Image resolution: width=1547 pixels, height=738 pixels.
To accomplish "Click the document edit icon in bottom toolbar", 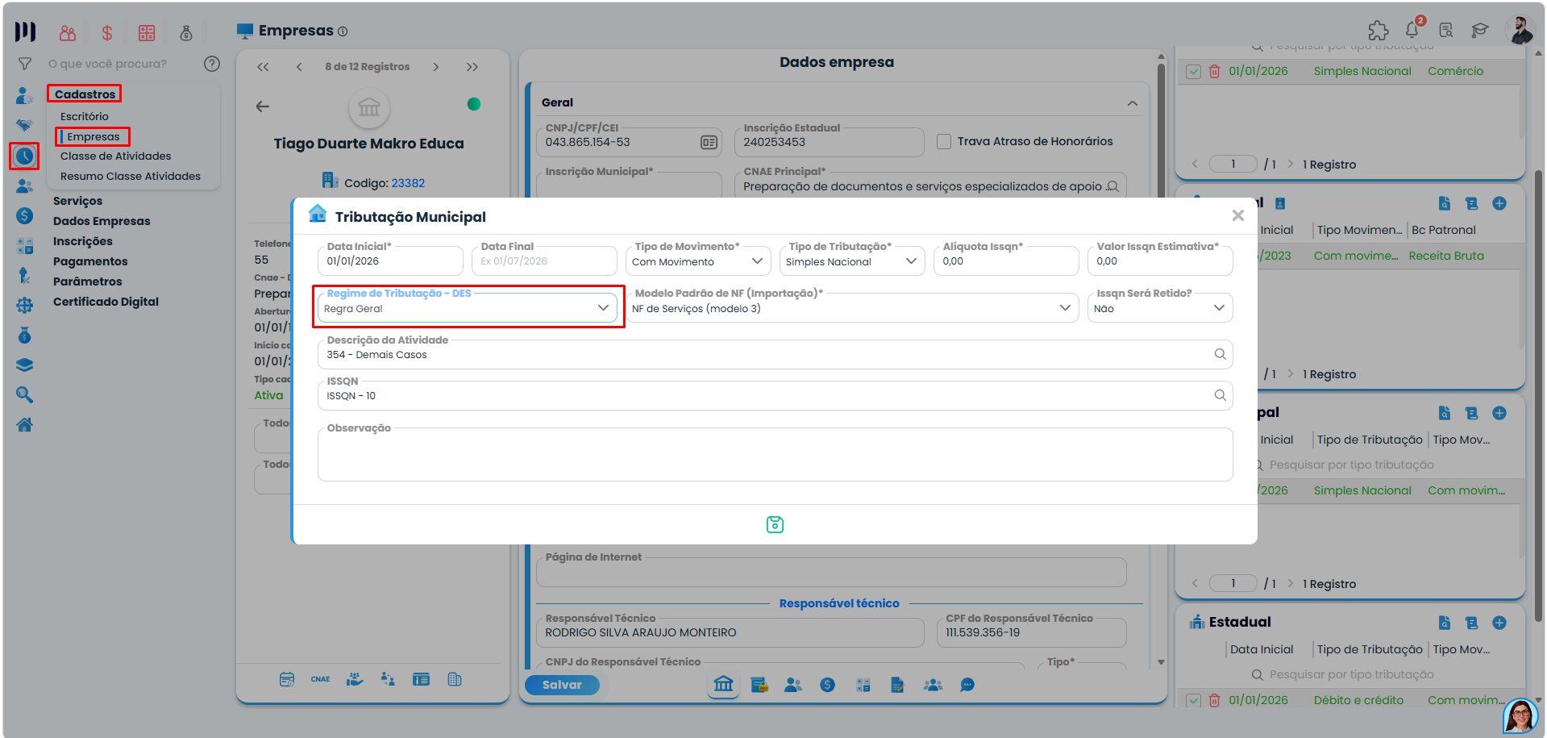I will coord(897,685).
